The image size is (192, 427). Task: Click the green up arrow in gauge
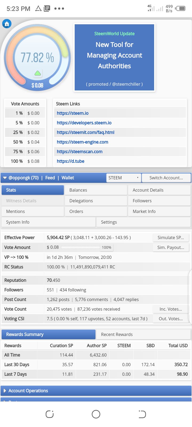tap(38, 73)
